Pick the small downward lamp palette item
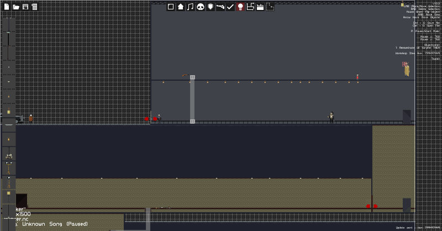Image resolution: width=442 pixels, height=231 pixels. (9, 82)
